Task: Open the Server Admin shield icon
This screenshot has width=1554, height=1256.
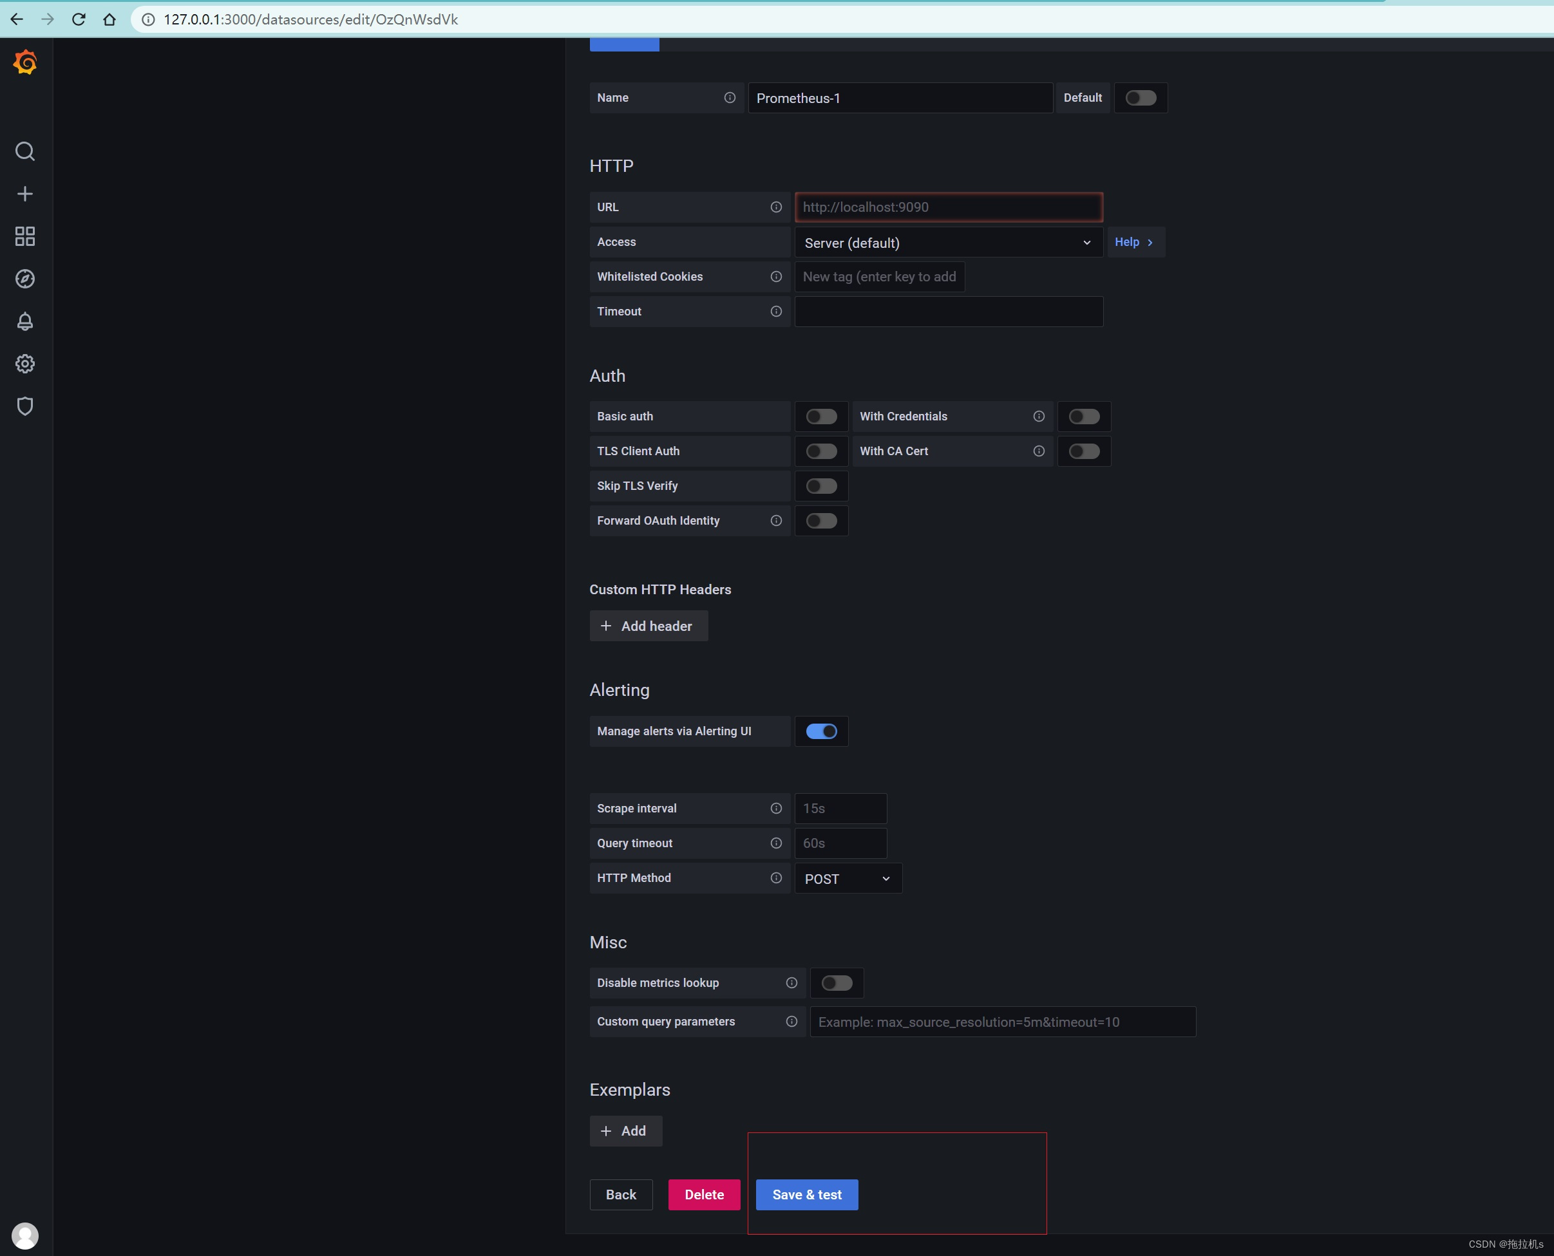Action: [x=25, y=406]
